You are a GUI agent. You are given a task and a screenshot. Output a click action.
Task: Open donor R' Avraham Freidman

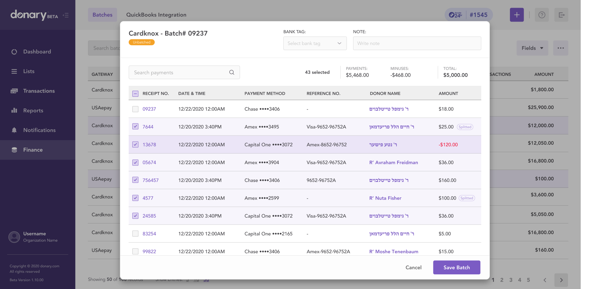[x=394, y=162]
